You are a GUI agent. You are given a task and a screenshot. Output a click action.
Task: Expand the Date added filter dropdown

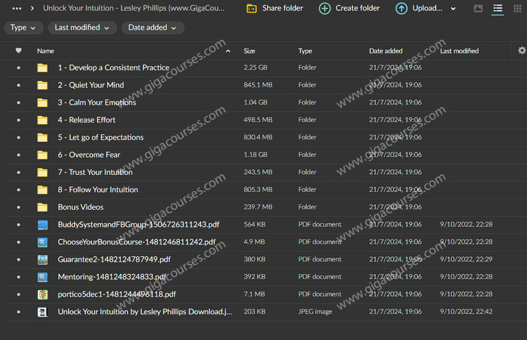tap(152, 28)
